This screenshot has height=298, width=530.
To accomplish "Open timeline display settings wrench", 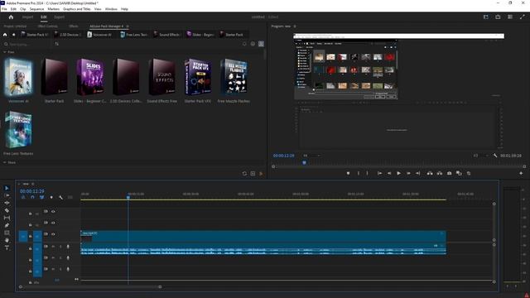I will click(x=60, y=197).
